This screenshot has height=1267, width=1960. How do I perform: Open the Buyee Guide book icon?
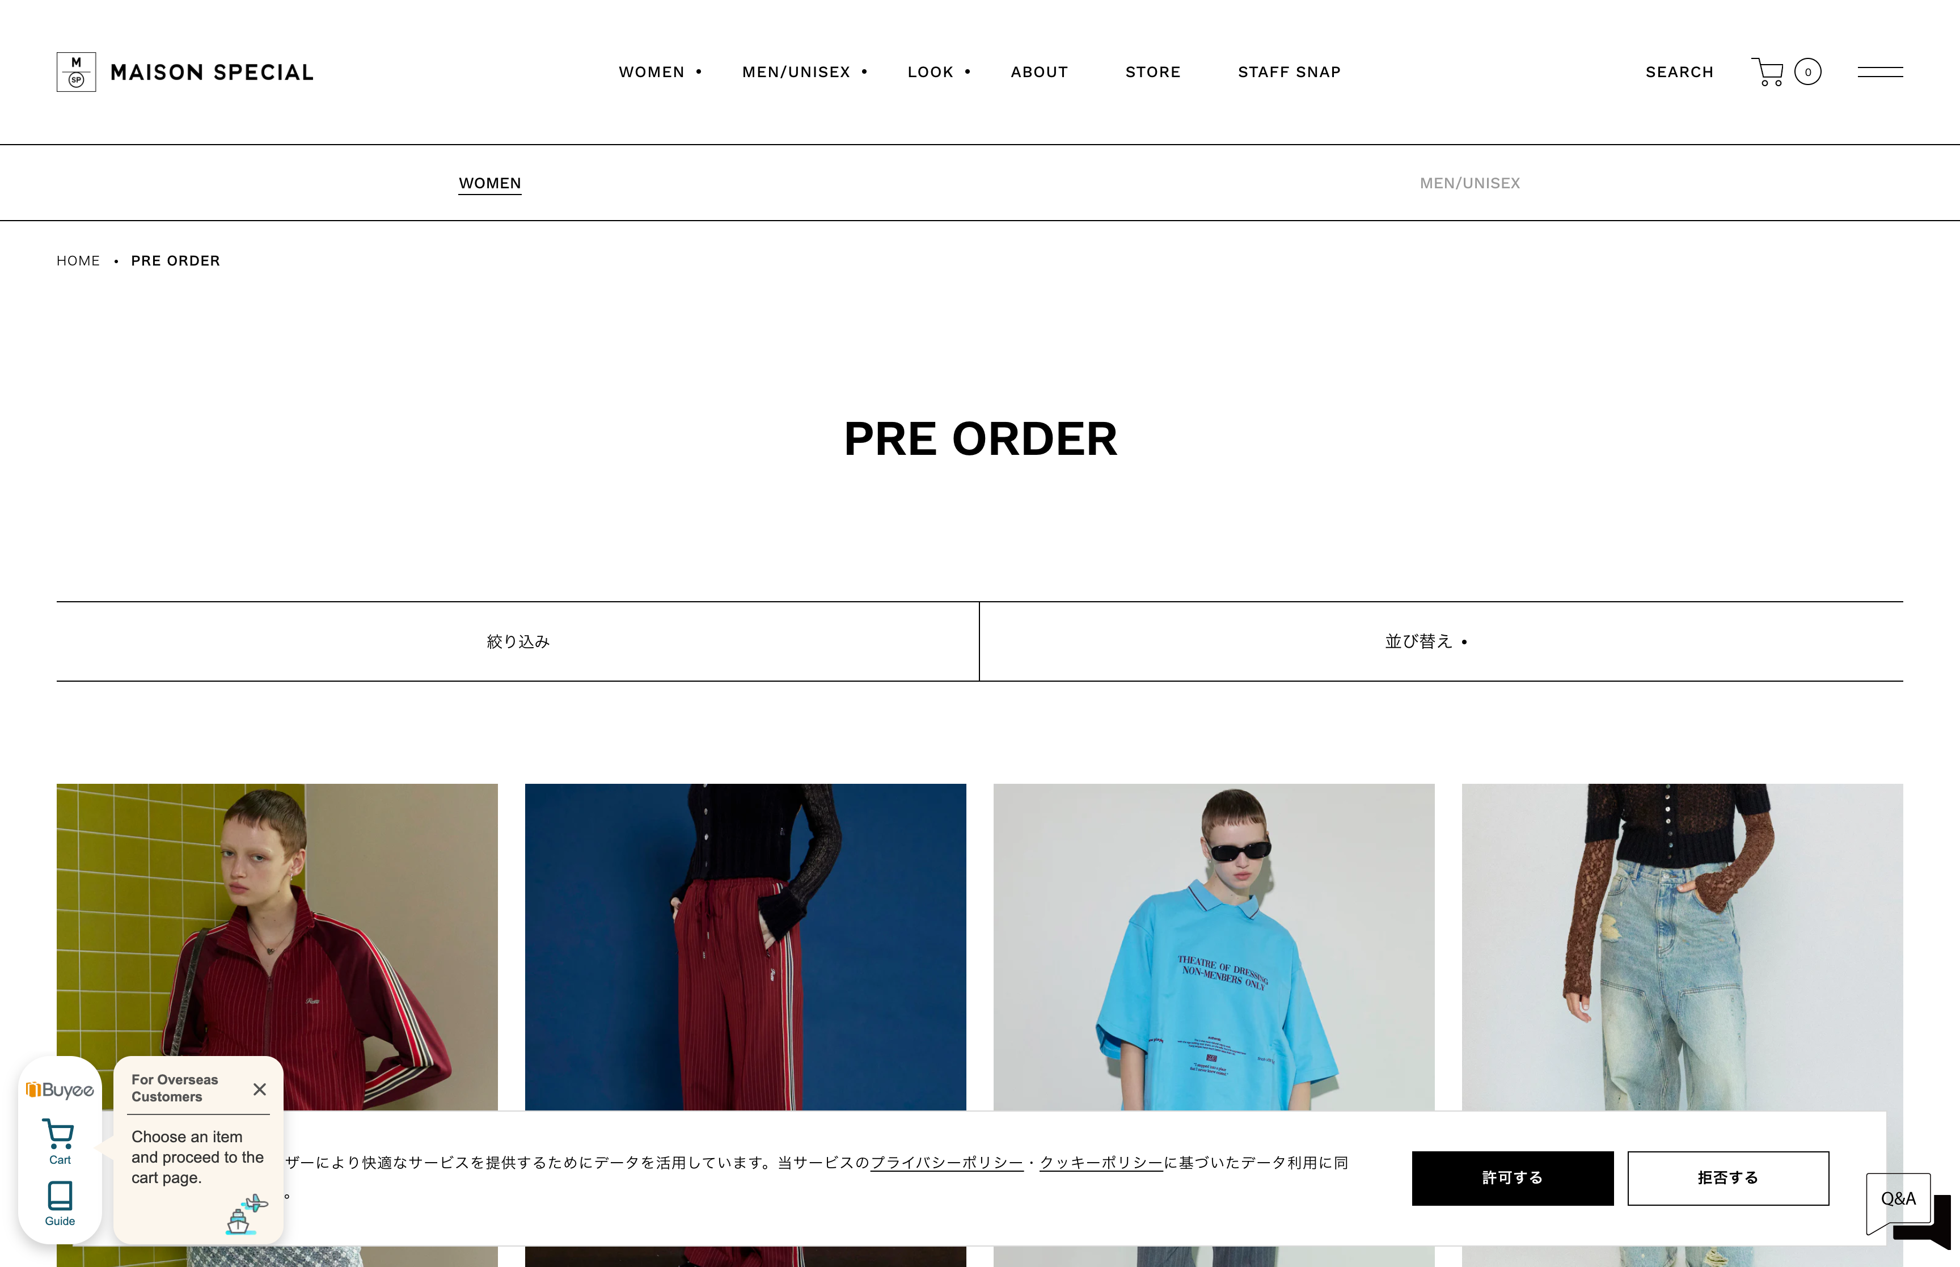pyautogui.click(x=60, y=1203)
